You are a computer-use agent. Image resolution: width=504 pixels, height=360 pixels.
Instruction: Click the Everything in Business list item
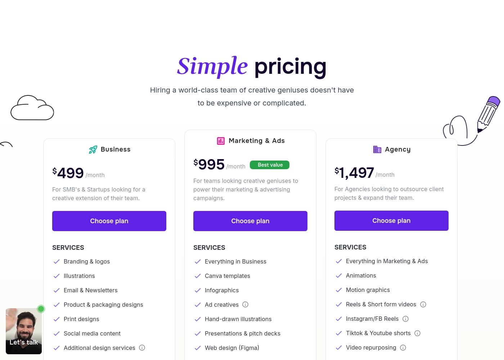(235, 262)
